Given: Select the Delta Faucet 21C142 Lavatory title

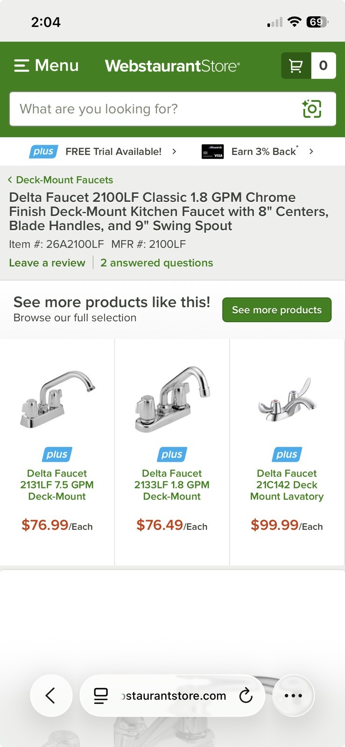Looking at the screenshot, I should tap(287, 485).
